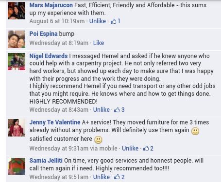Click thumbs-up icon on Samia Jelliti's comment
Image resolution: width=221 pixels, height=182 pixels.
pyautogui.click(x=117, y=177)
